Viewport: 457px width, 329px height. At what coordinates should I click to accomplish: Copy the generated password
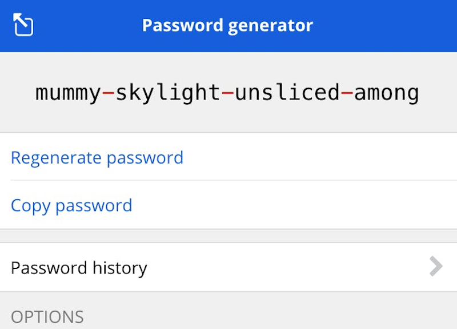point(71,205)
